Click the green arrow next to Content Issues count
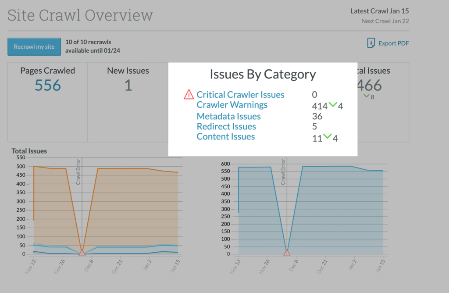This screenshot has width=449, height=293. click(327, 137)
